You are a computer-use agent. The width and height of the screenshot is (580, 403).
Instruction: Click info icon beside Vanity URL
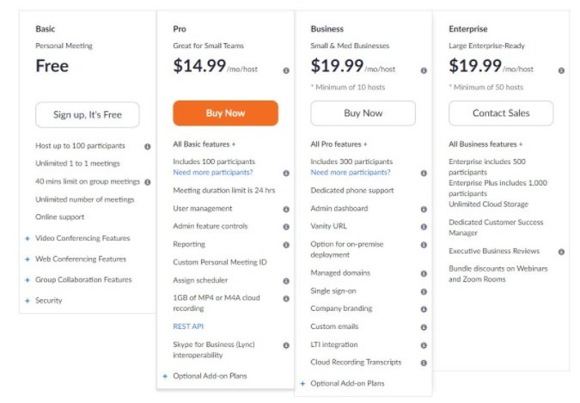pyautogui.click(x=424, y=227)
